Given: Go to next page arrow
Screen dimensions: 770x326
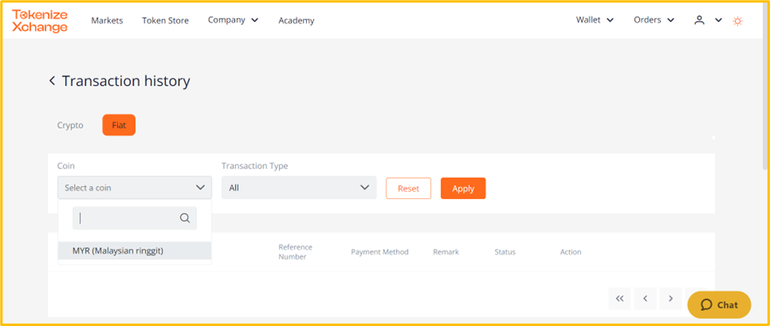Looking at the screenshot, I should pos(671,298).
